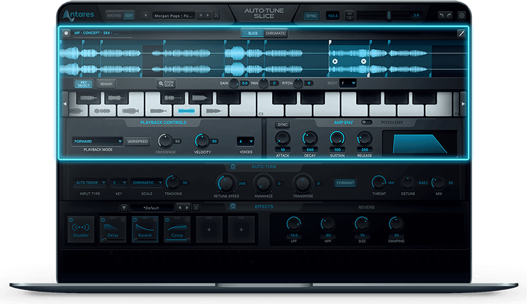Toggle the Effects section power icon
527x304 pixels.
(232, 206)
